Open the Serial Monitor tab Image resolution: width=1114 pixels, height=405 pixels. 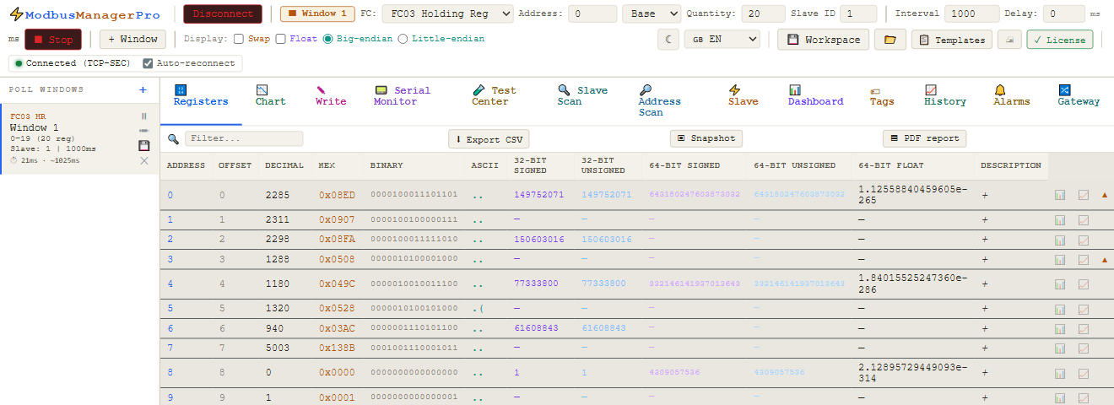pos(402,95)
